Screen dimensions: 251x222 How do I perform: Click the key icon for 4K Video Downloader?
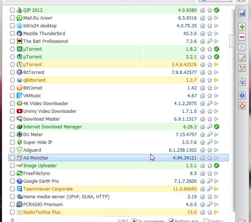coord(210,103)
